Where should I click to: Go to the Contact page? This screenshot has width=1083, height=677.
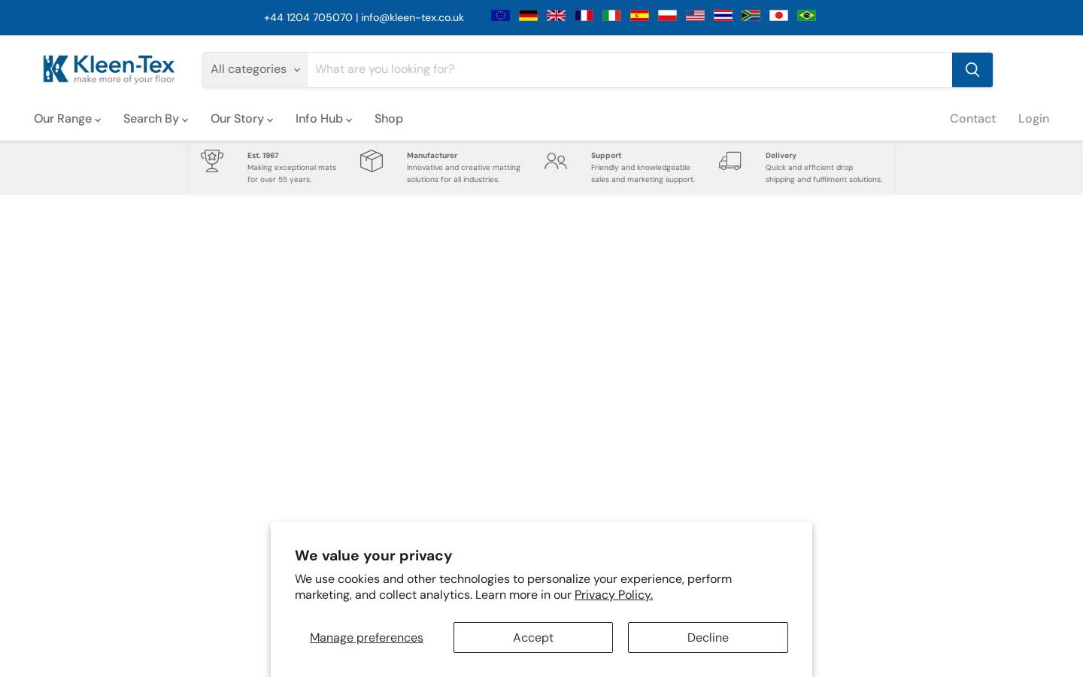pos(972,119)
